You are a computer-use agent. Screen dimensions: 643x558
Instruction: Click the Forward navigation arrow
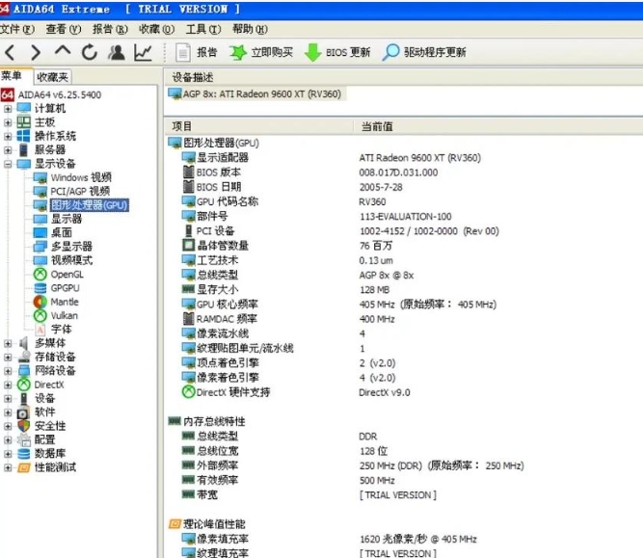tap(36, 52)
